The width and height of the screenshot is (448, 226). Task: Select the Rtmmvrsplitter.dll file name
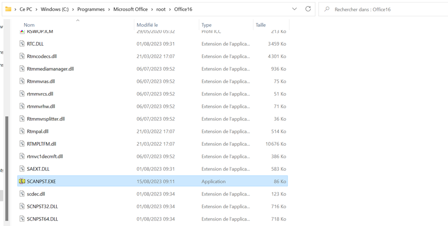coord(46,119)
